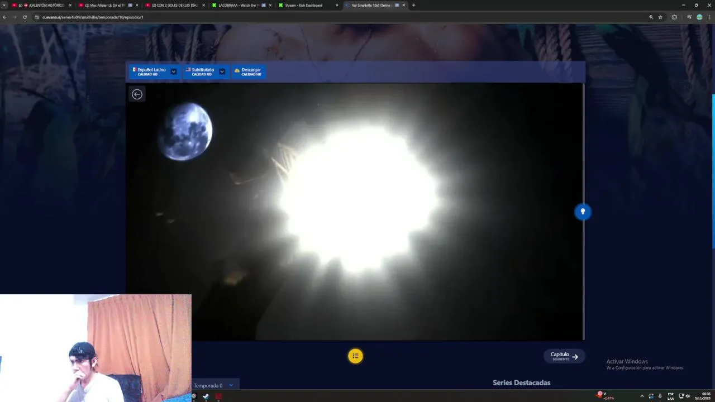Image resolution: width=715 pixels, height=402 pixels.
Task: Open the ESP LAA language indicator
Action: [670, 396]
